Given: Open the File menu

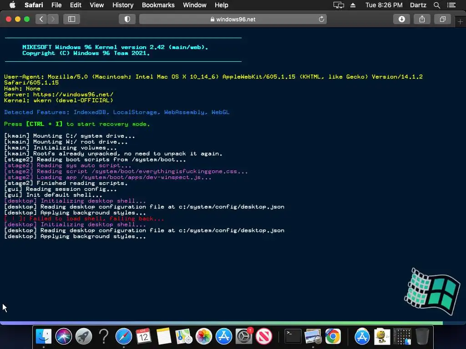Looking at the screenshot, I should point(56,5).
